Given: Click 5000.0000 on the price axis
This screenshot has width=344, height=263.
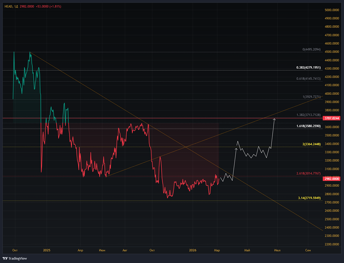Looking at the screenshot, I should click(x=332, y=10).
